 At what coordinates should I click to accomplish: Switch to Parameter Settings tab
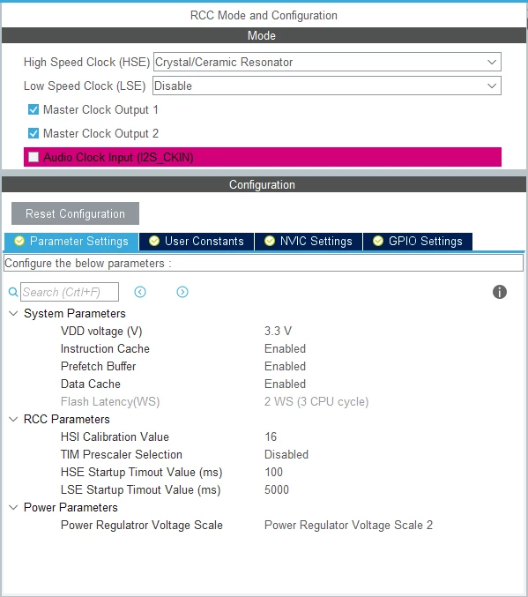click(71, 242)
